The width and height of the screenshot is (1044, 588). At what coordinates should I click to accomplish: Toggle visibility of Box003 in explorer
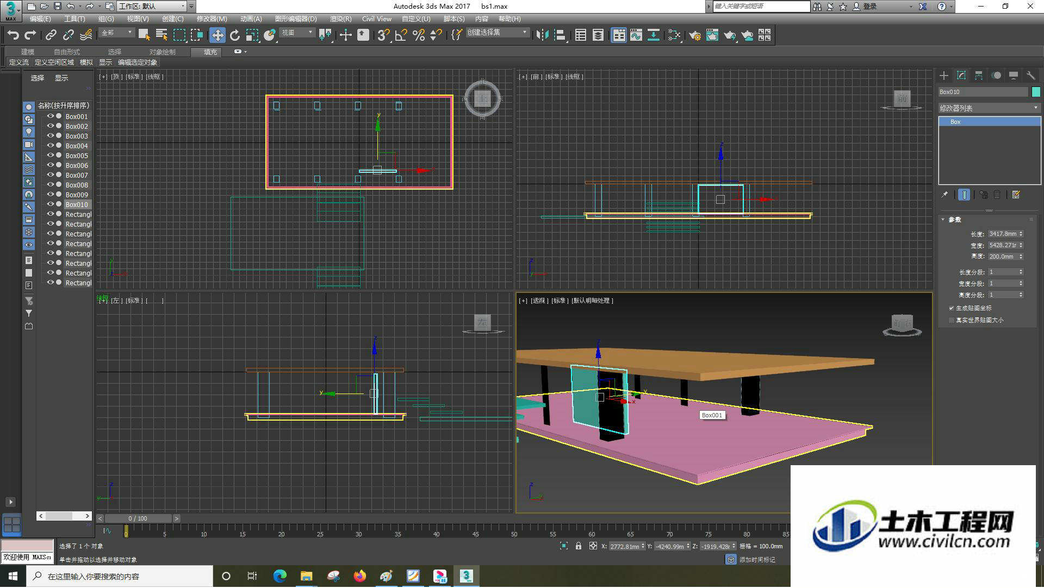tap(51, 136)
